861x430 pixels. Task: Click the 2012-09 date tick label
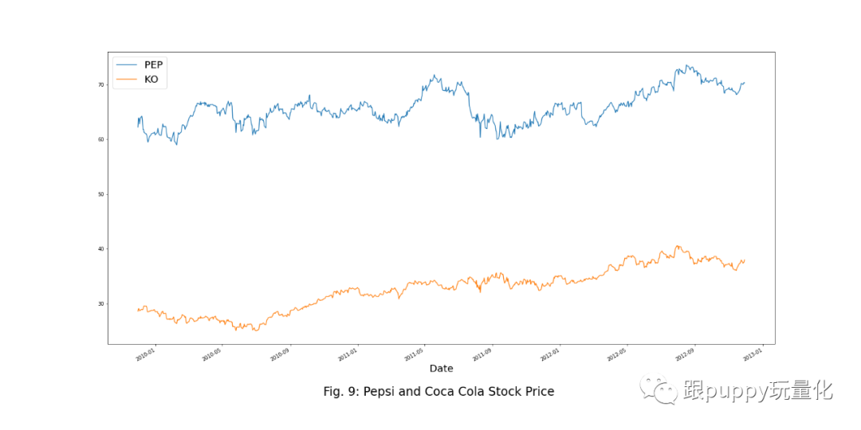[682, 353]
